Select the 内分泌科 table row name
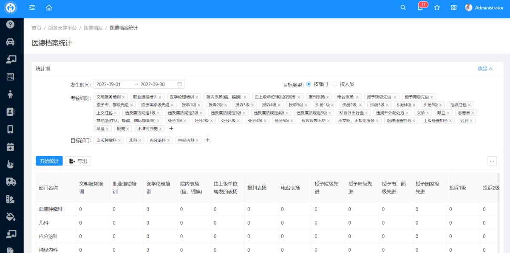510x253 pixels. tap(48, 236)
